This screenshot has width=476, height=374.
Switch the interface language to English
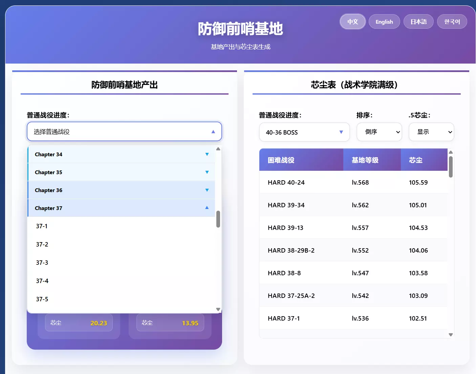(384, 21)
